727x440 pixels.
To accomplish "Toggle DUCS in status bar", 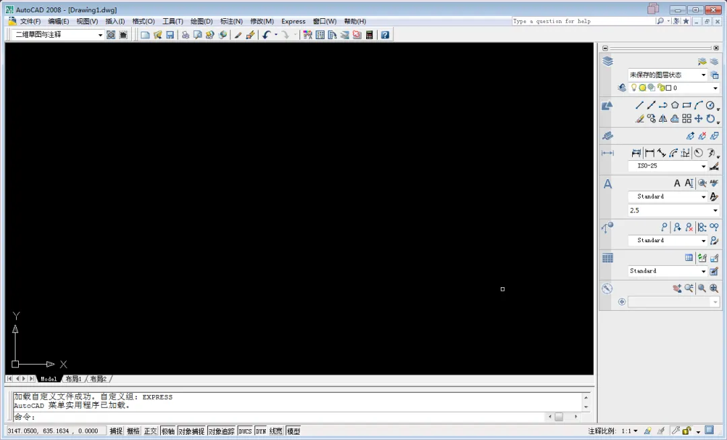I will pos(245,431).
